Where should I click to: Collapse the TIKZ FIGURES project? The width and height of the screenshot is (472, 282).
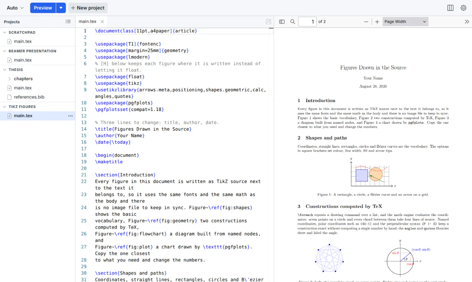tap(5, 106)
